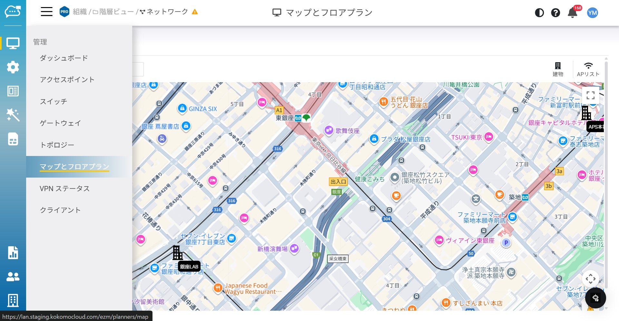The image size is (619, 321).
Task: Click 組織 in the breadcrumb
Action: pyautogui.click(x=80, y=12)
